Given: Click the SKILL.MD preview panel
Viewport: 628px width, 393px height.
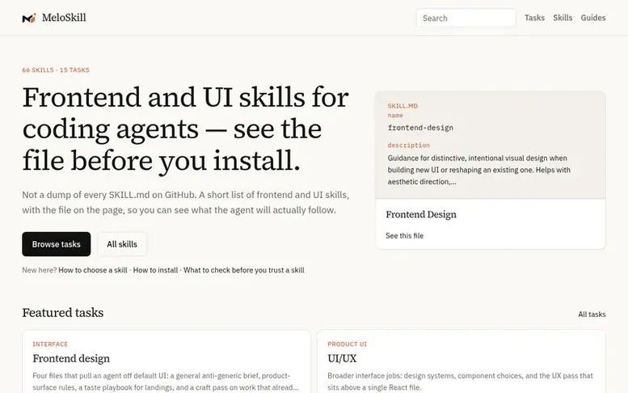Looking at the screenshot, I should pos(491,145).
